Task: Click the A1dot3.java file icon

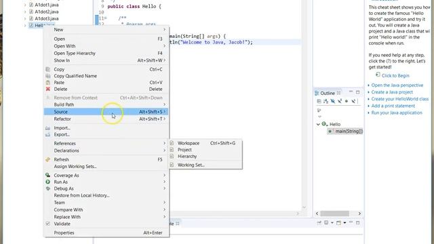Action: point(31,18)
